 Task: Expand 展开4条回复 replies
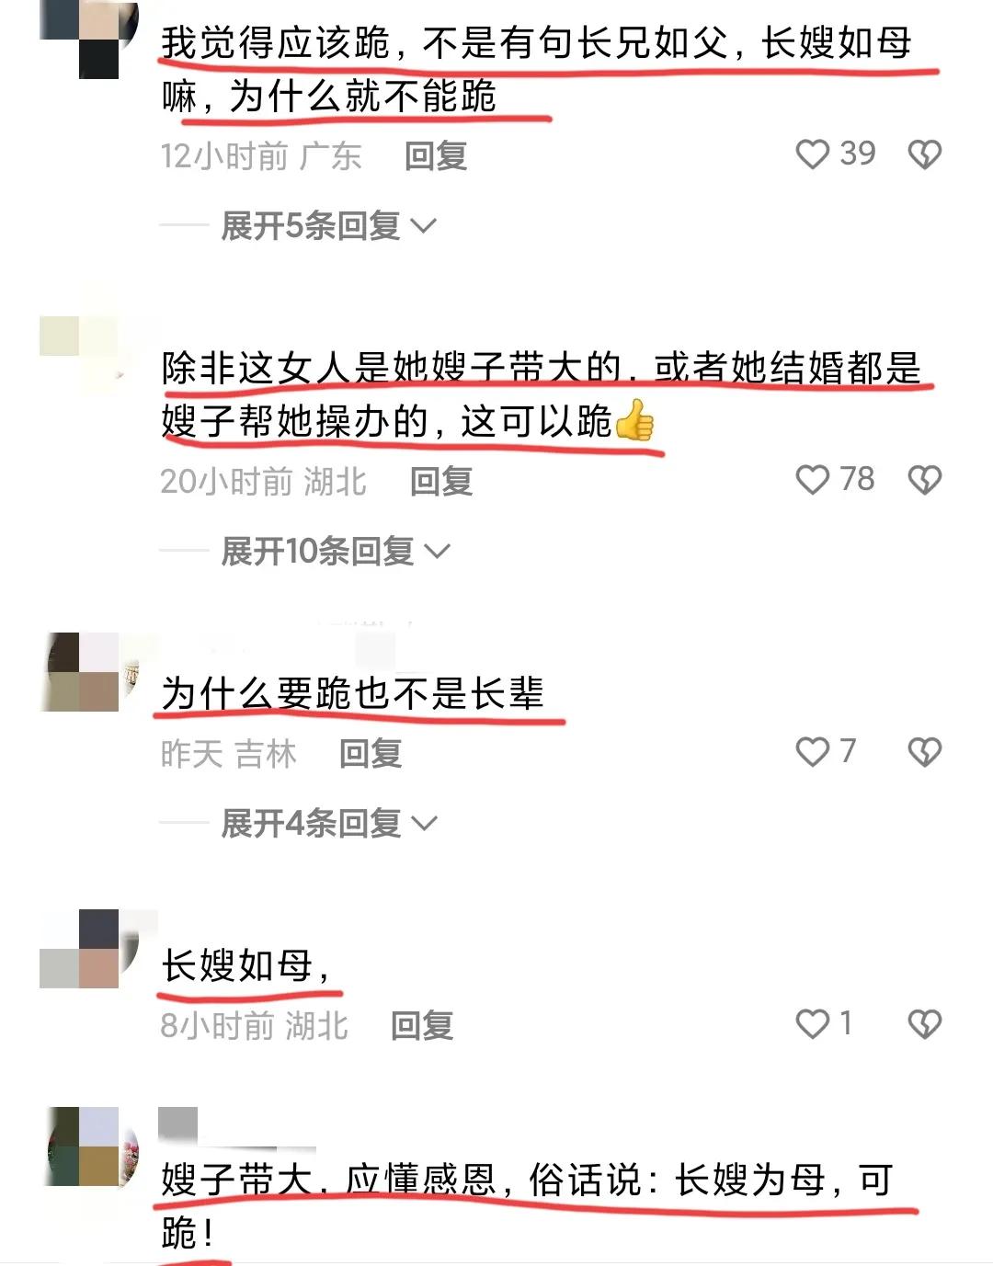[328, 823]
